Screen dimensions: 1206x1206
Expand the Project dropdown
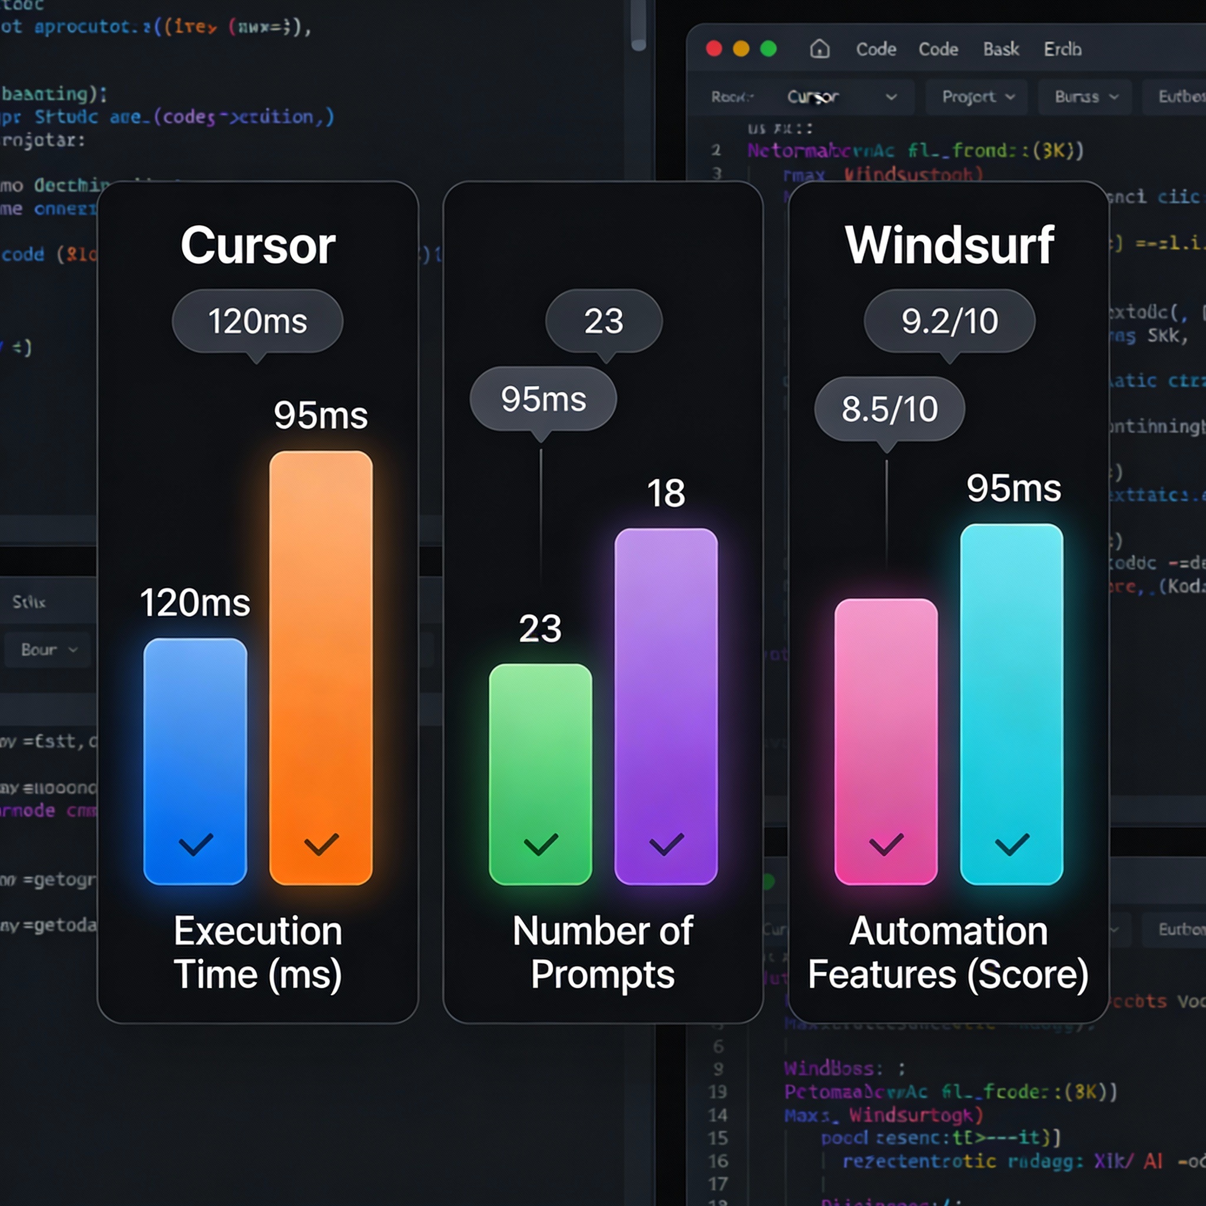coord(976,97)
